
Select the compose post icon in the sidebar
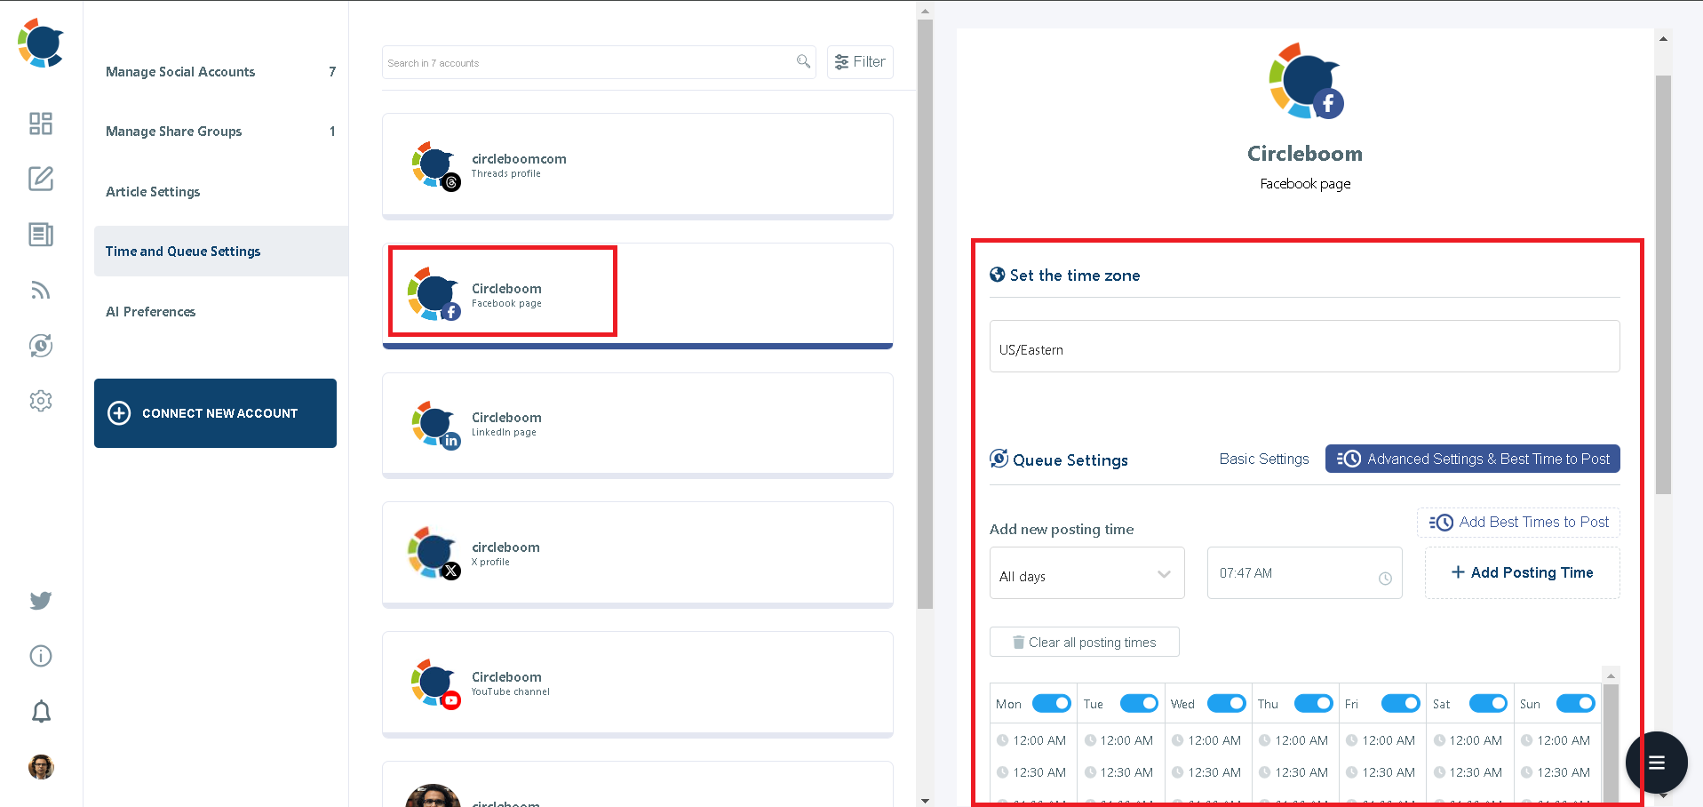(x=40, y=179)
